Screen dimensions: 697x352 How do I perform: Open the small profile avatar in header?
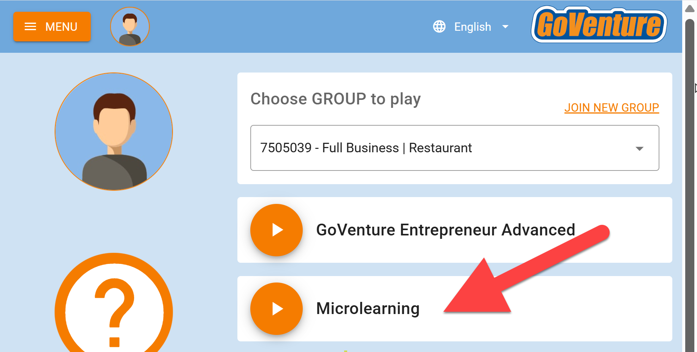click(130, 27)
